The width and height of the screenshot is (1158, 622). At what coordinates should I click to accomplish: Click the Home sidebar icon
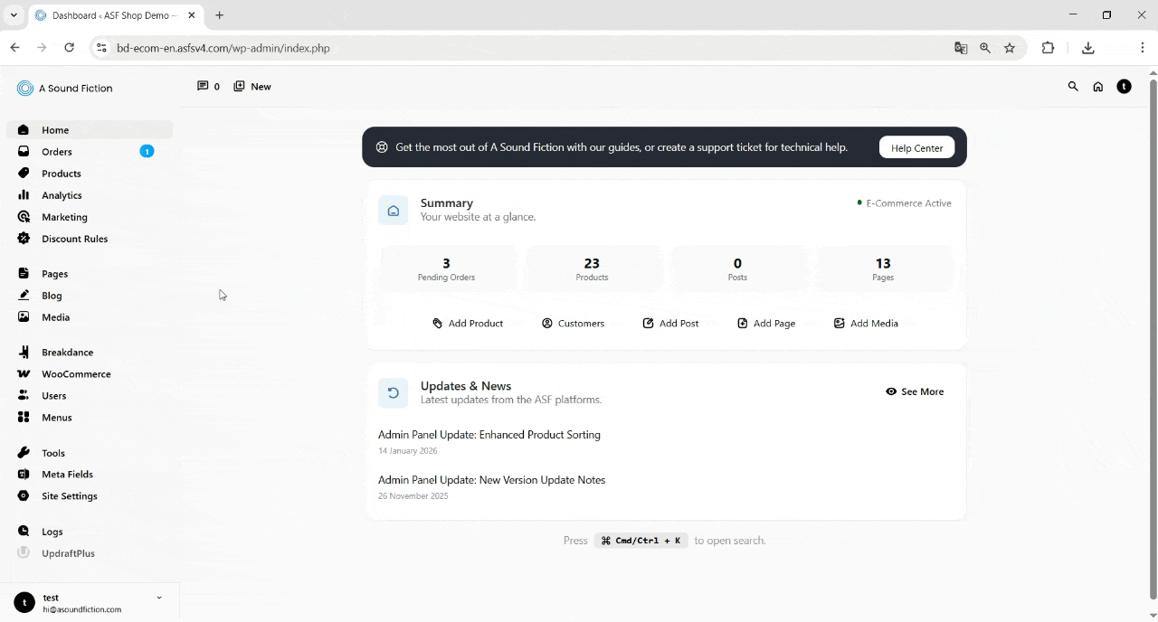(24, 130)
